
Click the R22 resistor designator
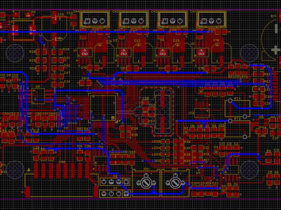(267, 74)
